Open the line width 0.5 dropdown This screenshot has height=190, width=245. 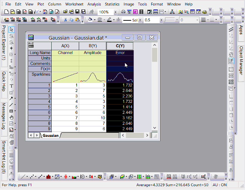[x=161, y=20]
